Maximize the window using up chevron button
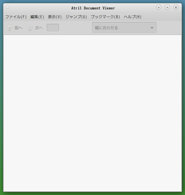 tap(167, 7)
